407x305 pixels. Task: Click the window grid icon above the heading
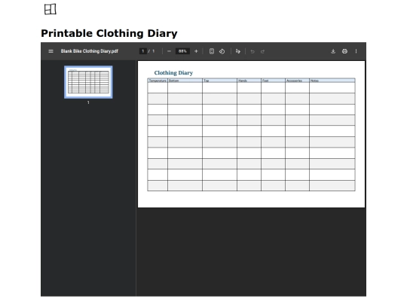50,9
